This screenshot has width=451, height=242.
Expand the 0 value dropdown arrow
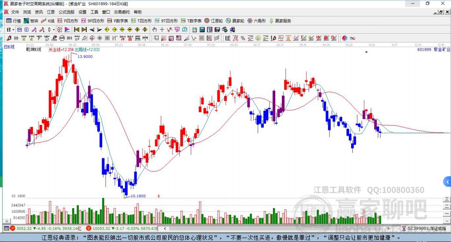coord(54,29)
